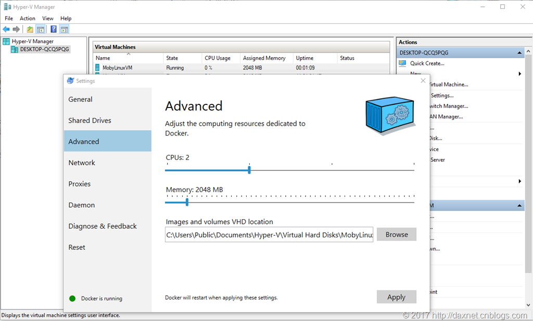
Task: Click the VHD location path field
Action: (269, 235)
